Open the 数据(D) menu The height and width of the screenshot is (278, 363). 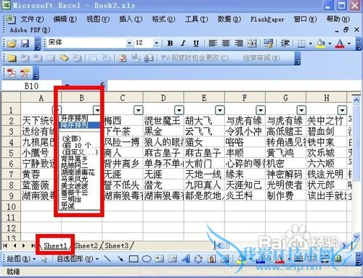pyautogui.click(x=229, y=19)
